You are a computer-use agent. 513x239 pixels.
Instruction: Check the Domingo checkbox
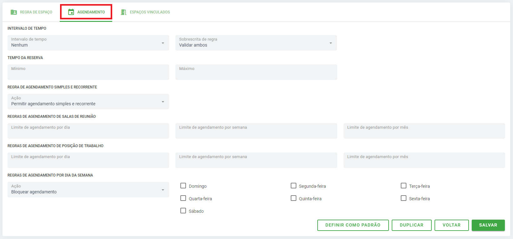(x=183, y=186)
